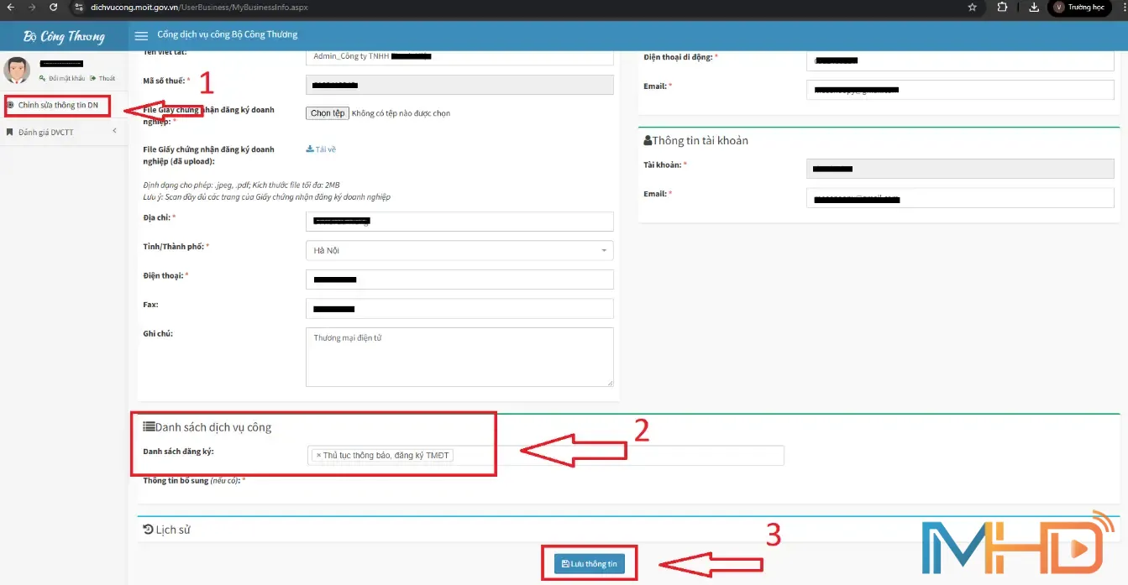Click into the Ghi chú text area
This screenshot has height=585, width=1128.
click(x=459, y=357)
